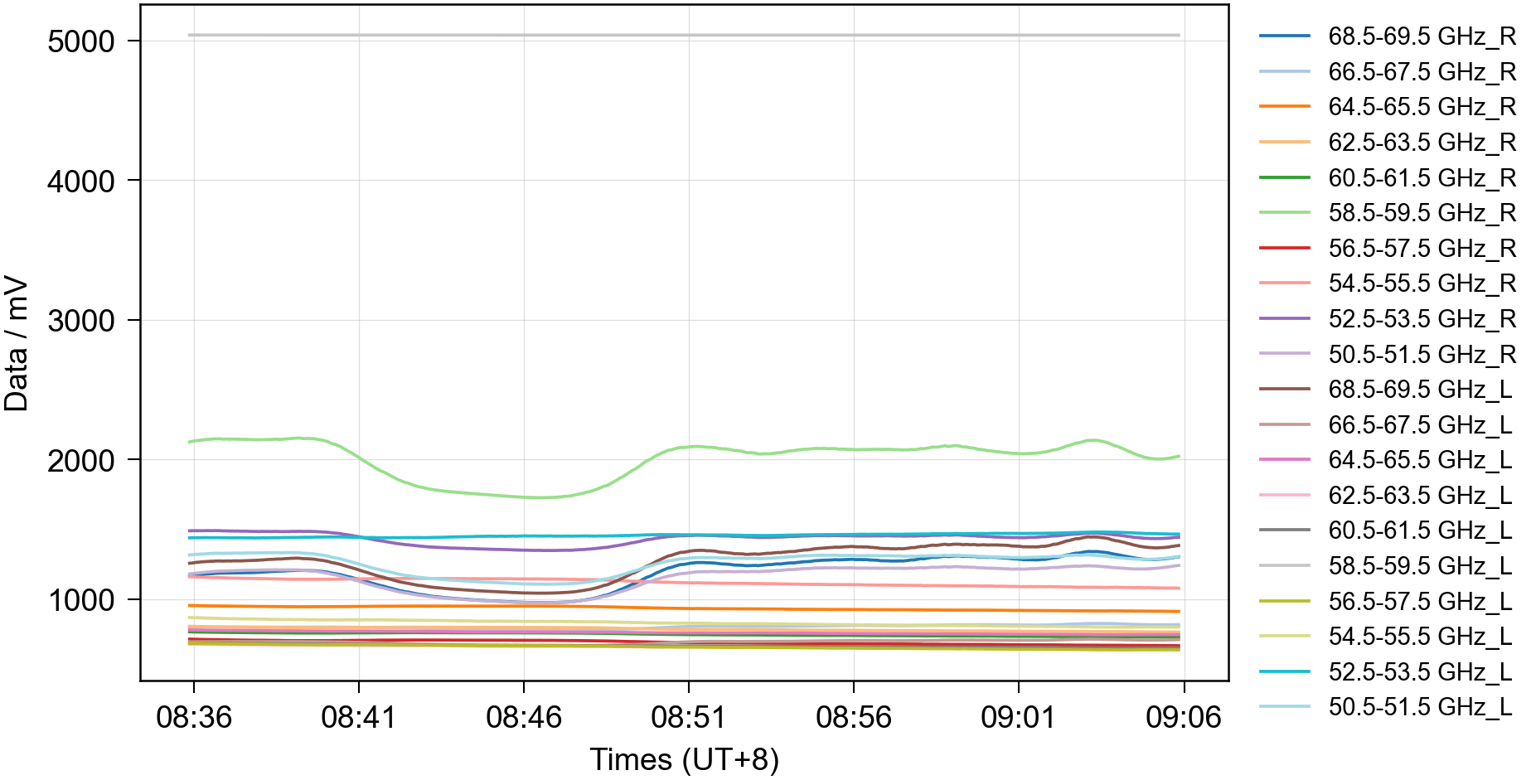The width and height of the screenshot is (1531, 780).
Task: Click the 68.5-69.5 GHz_R legend label
Action: pos(1422,36)
